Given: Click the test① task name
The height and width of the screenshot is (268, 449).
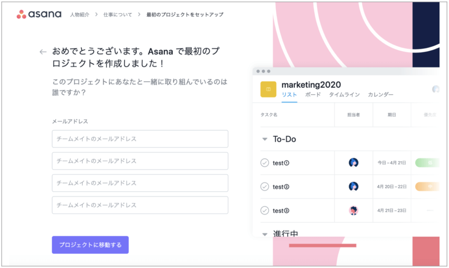Looking at the screenshot, I should 281,163.
